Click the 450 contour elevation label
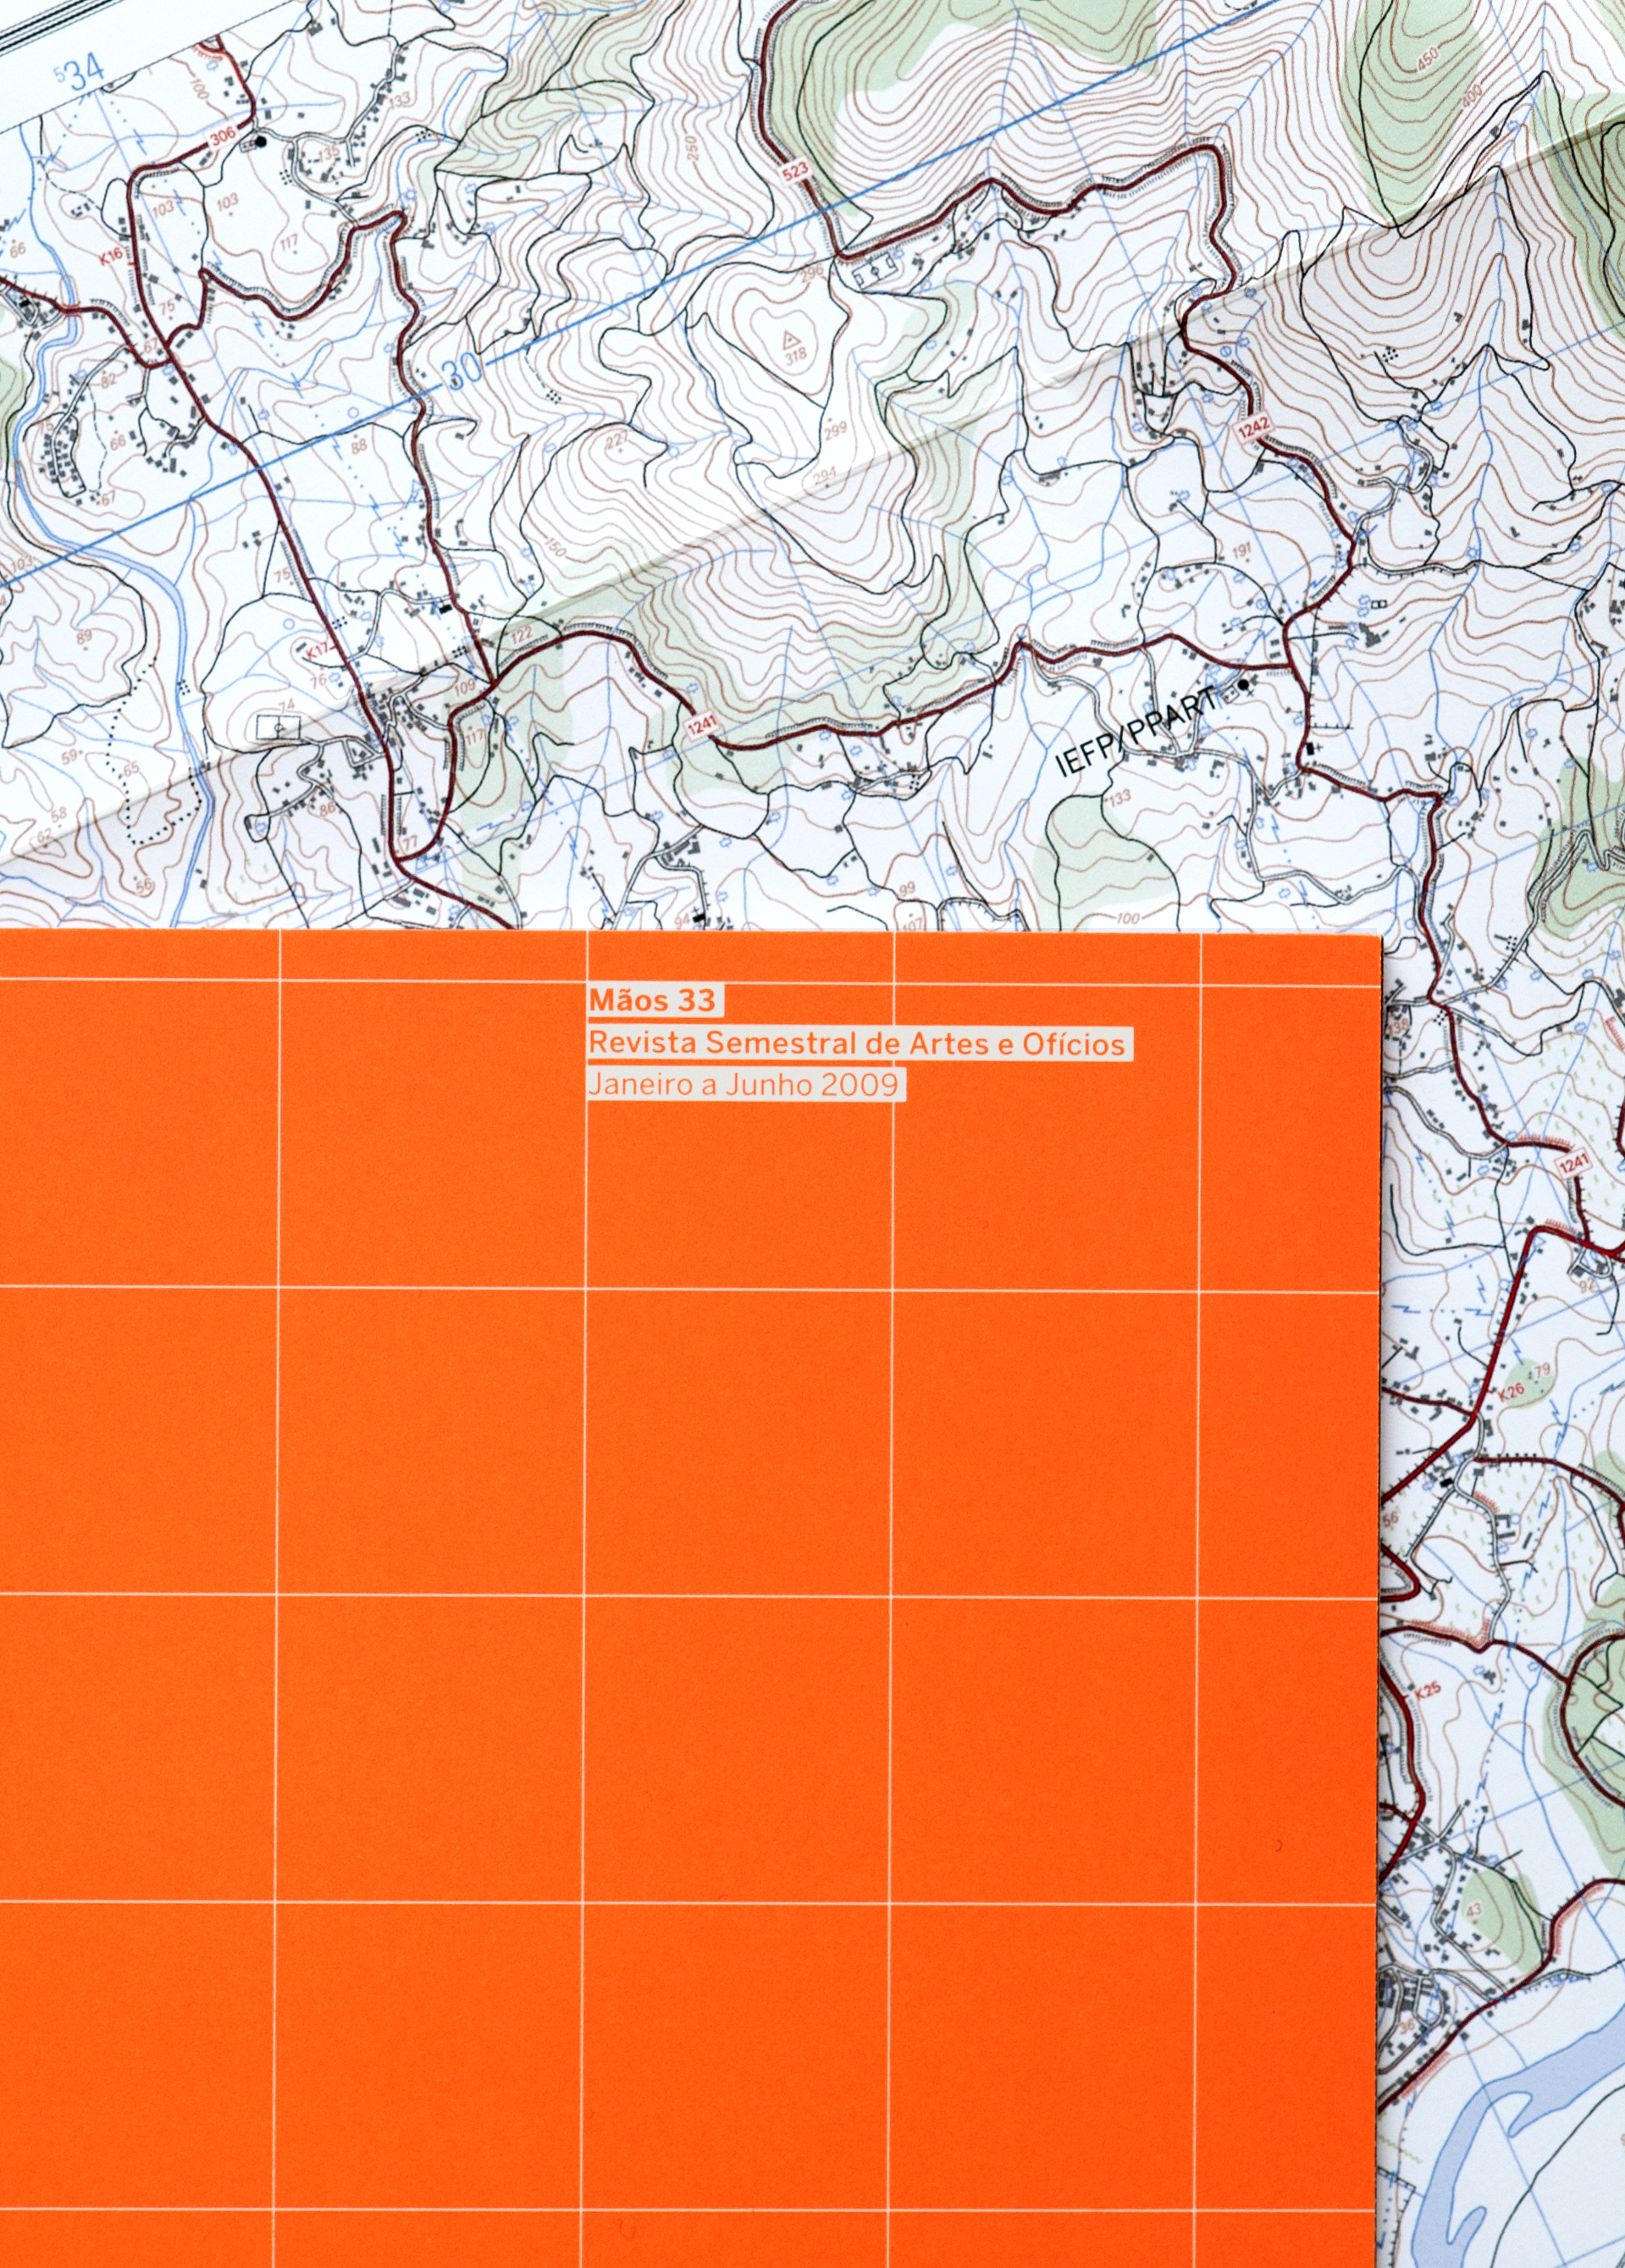 pyautogui.click(x=1427, y=61)
